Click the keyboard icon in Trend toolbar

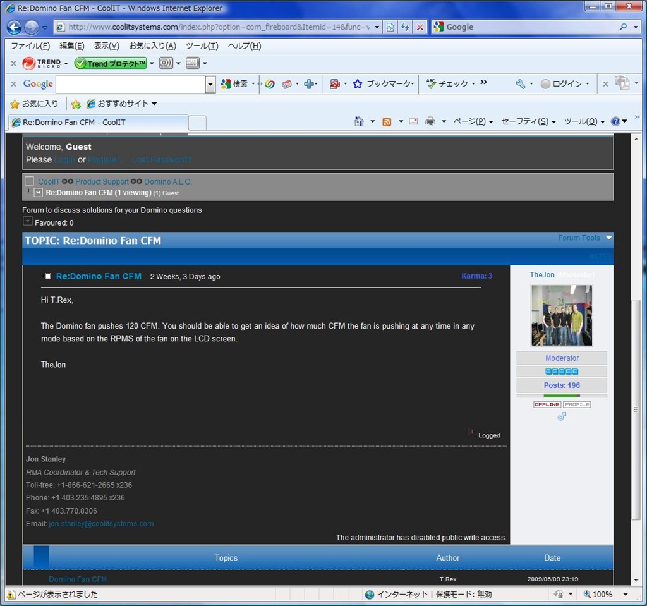(192, 63)
